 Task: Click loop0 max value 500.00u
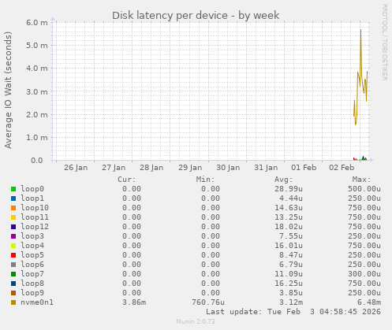tap(364, 189)
